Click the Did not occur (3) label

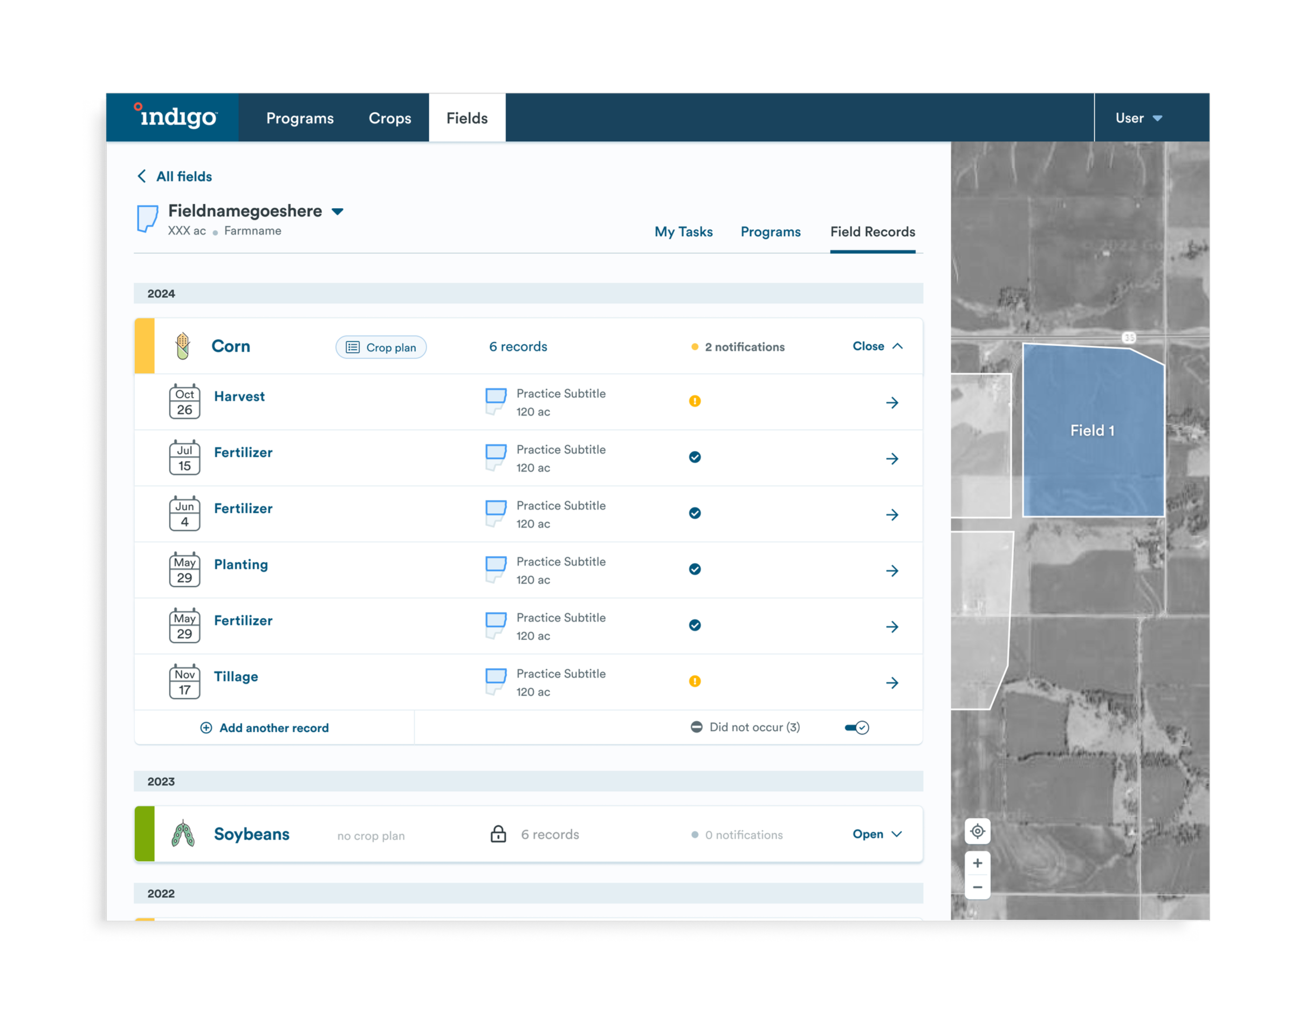[x=754, y=727]
